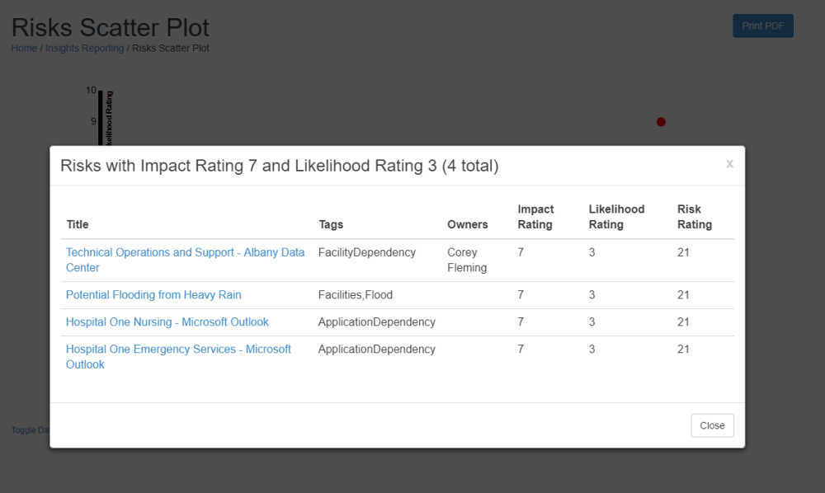Sort the table by Owners column
The image size is (825, 493).
tap(467, 224)
